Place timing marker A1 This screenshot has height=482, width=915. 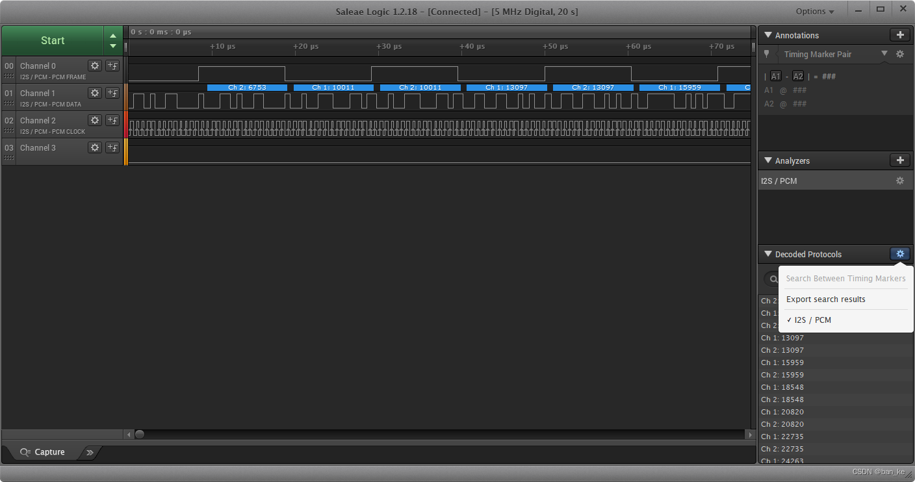pyautogui.click(x=776, y=77)
